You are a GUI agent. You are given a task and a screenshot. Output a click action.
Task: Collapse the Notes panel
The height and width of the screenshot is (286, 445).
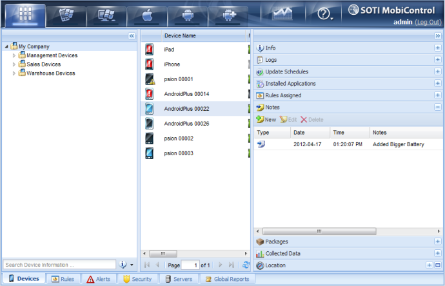pos(437,107)
